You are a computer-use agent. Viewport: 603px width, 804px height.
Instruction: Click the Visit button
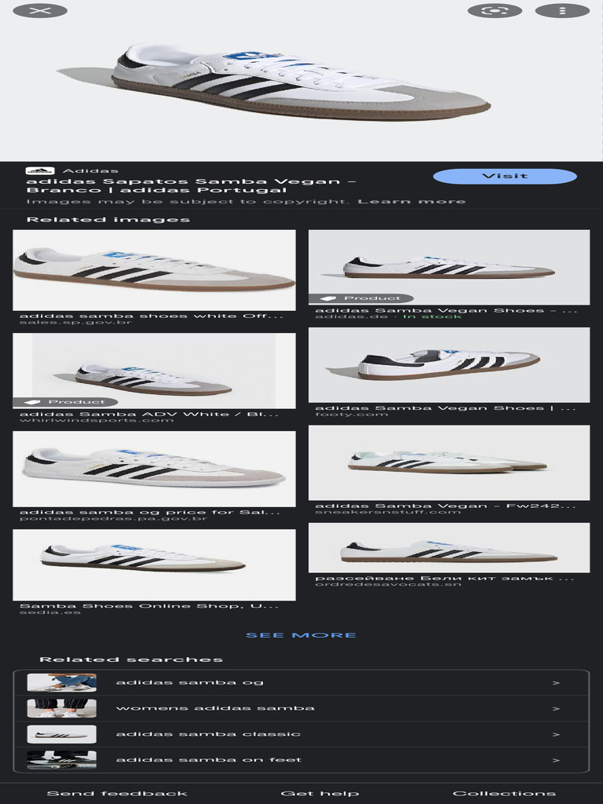tap(505, 176)
